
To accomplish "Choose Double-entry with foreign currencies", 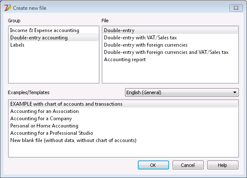I will [170, 45].
